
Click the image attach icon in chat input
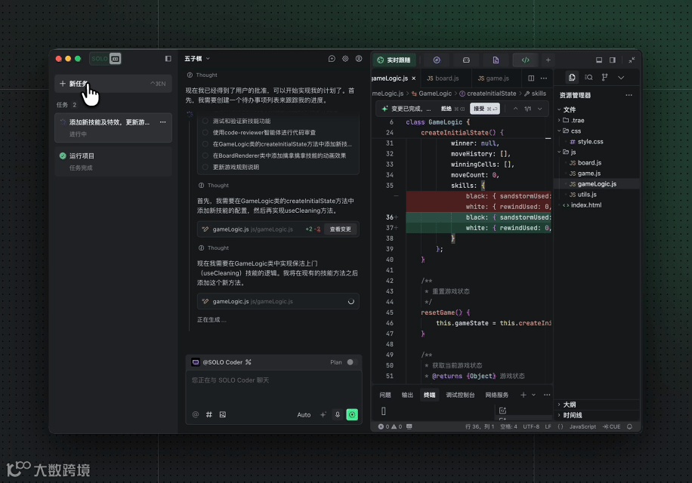tap(223, 414)
